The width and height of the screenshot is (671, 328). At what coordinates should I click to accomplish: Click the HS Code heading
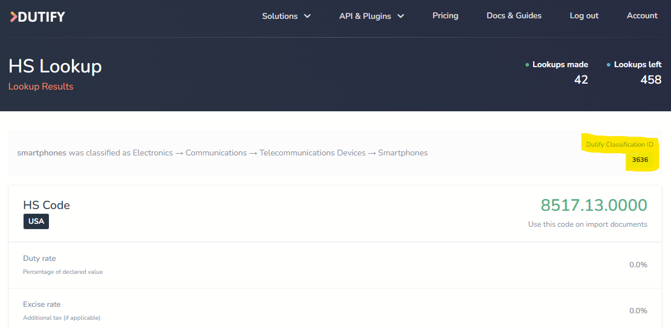click(x=47, y=206)
